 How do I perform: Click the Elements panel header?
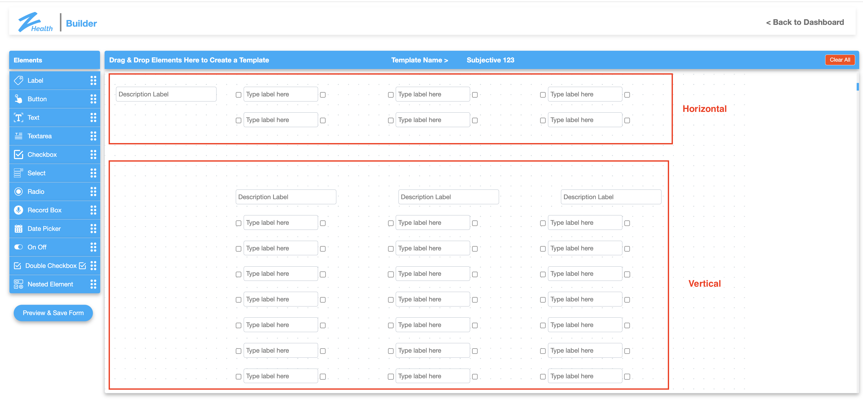[55, 60]
